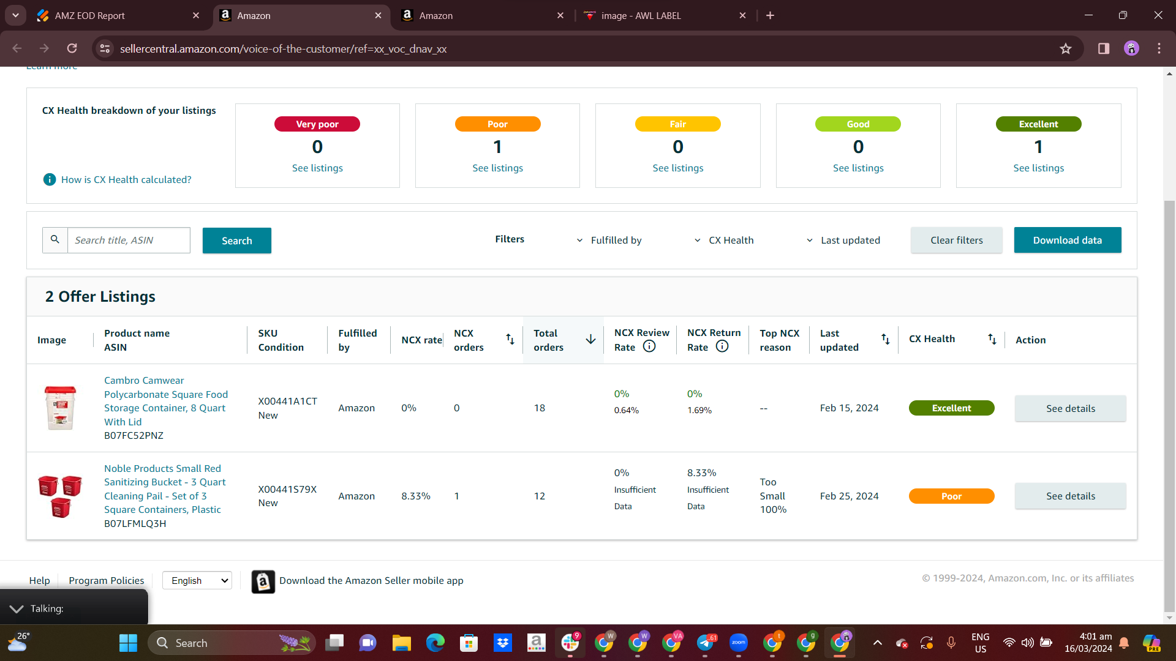Click the Help footer link
The image size is (1176, 661).
(x=40, y=580)
